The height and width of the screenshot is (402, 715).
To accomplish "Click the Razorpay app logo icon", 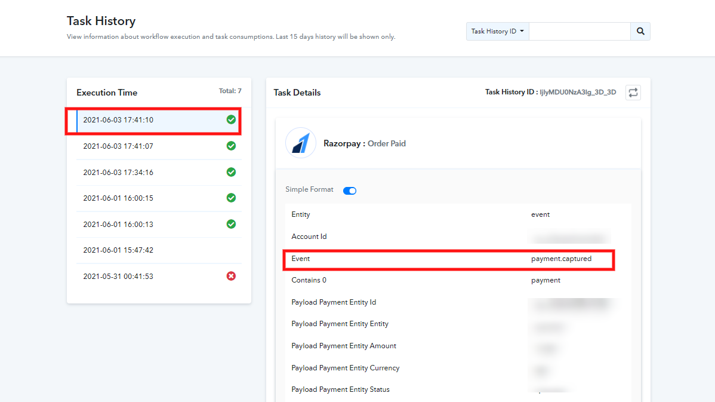I will (300, 143).
